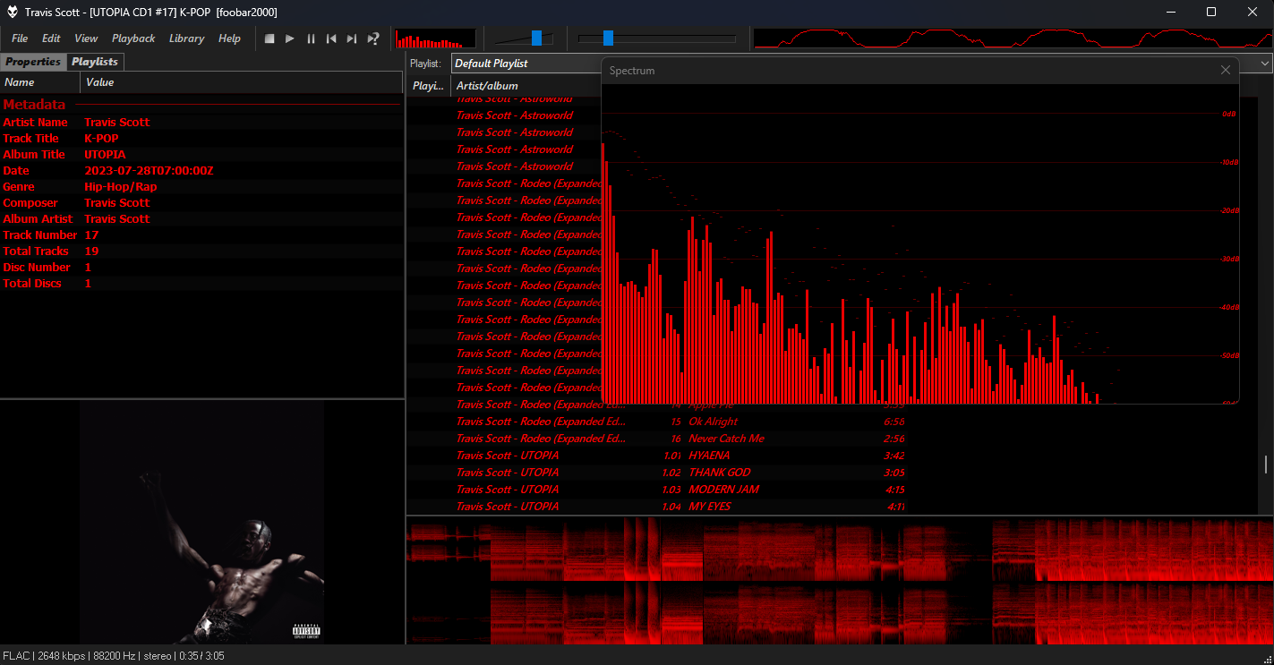Screen dimensions: 1274x665
Task: Select the HYAENA track in the playlist
Action: (x=709, y=456)
